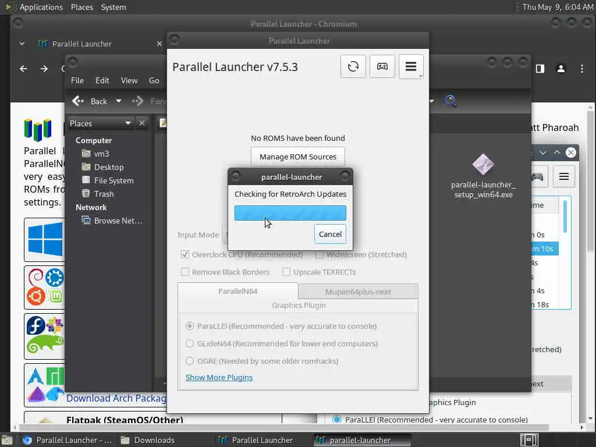The width and height of the screenshot is (596, 447).
Task: Open Trash in the sidebar
Action: [104, 194]
